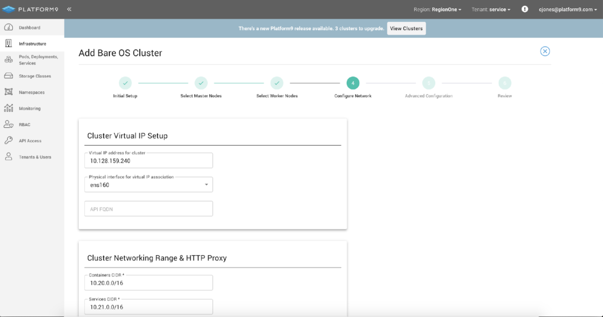Click the Containers CIDR input field

(x=148, y=283)
